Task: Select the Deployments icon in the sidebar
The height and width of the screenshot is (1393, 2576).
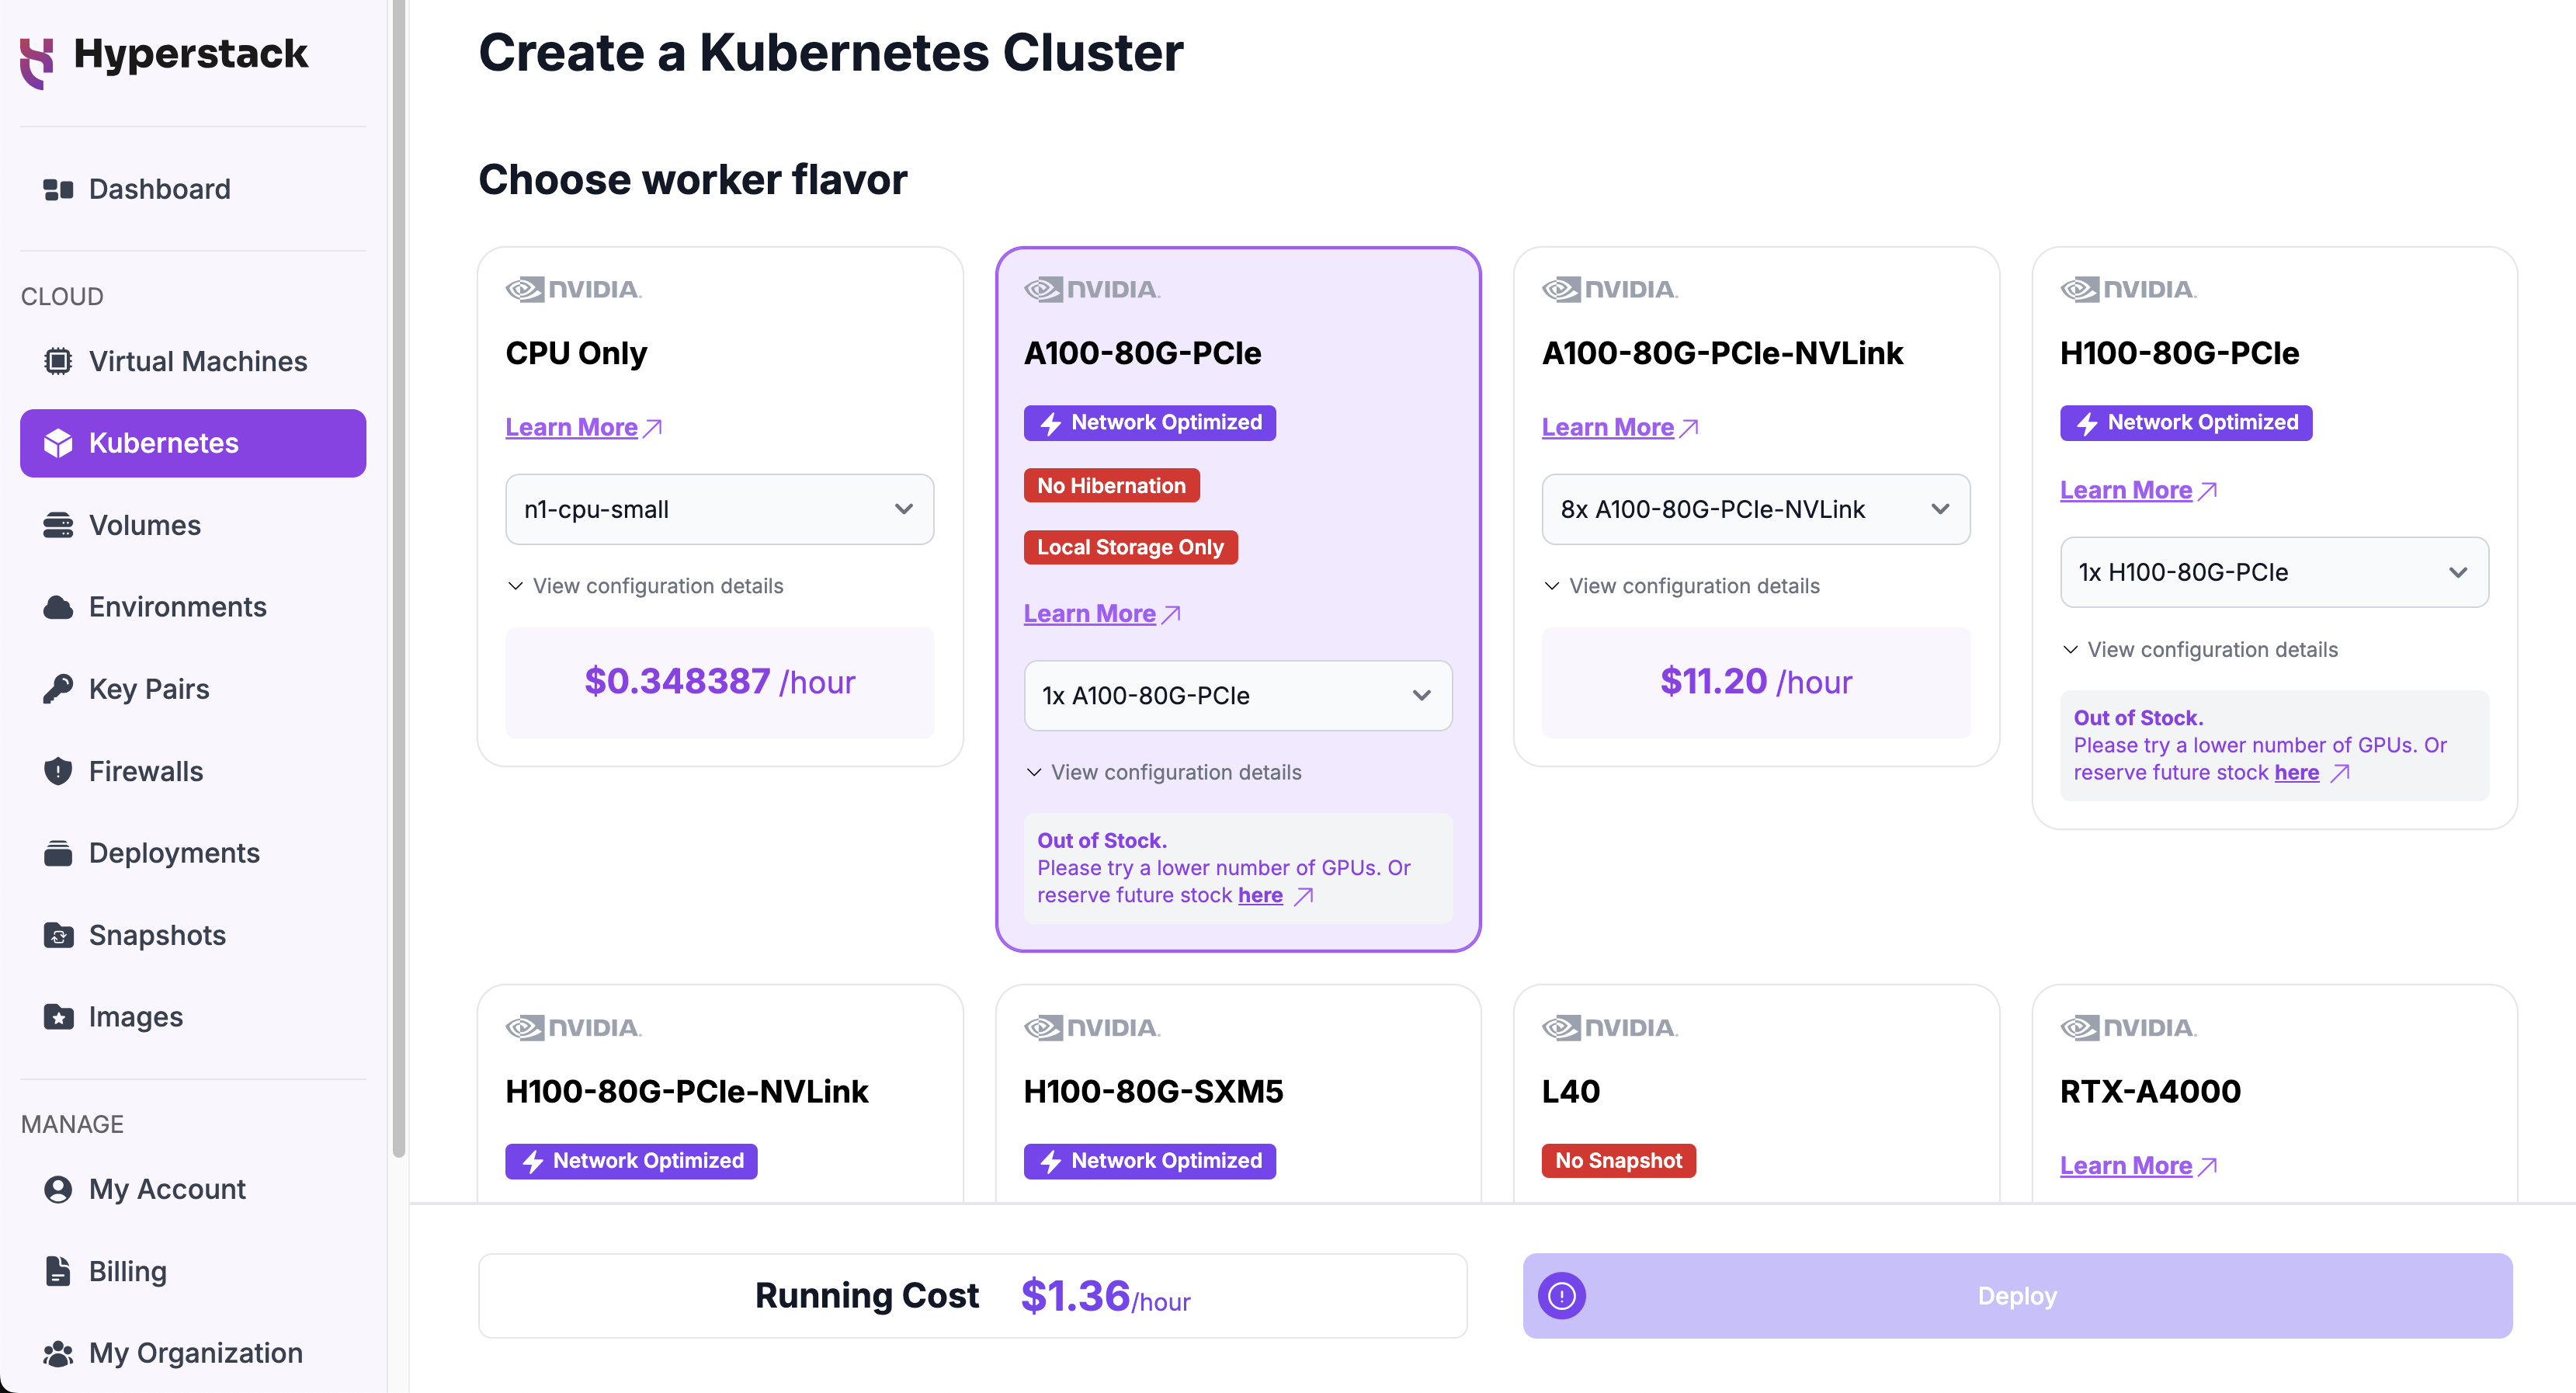Action: pyautogui.click(x=58, y=853)
